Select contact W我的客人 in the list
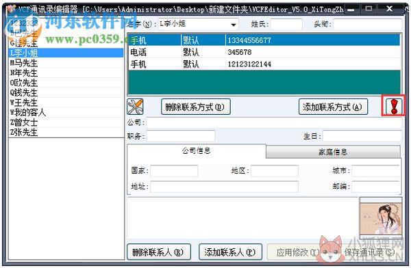The image size is (411, 268). point(66,112)
